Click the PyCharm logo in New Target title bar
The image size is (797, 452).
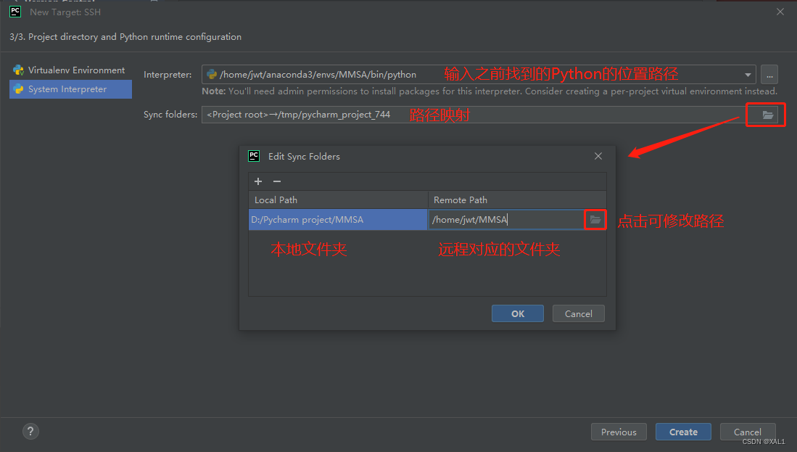click(x=15, y=12)
